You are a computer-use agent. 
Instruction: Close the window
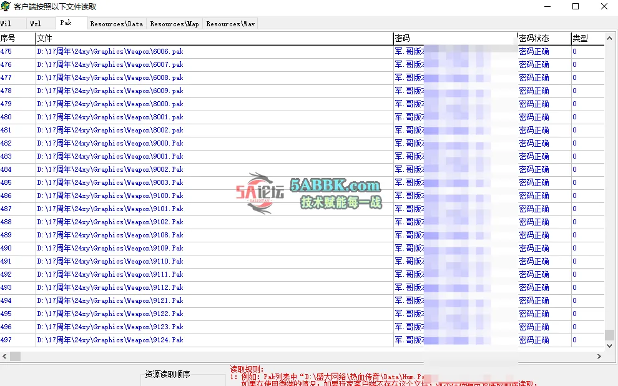[604, 6]
